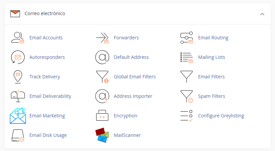Open the Email Routing link
The height and width of the screenshot is (151, 275).
click(213, 38)
